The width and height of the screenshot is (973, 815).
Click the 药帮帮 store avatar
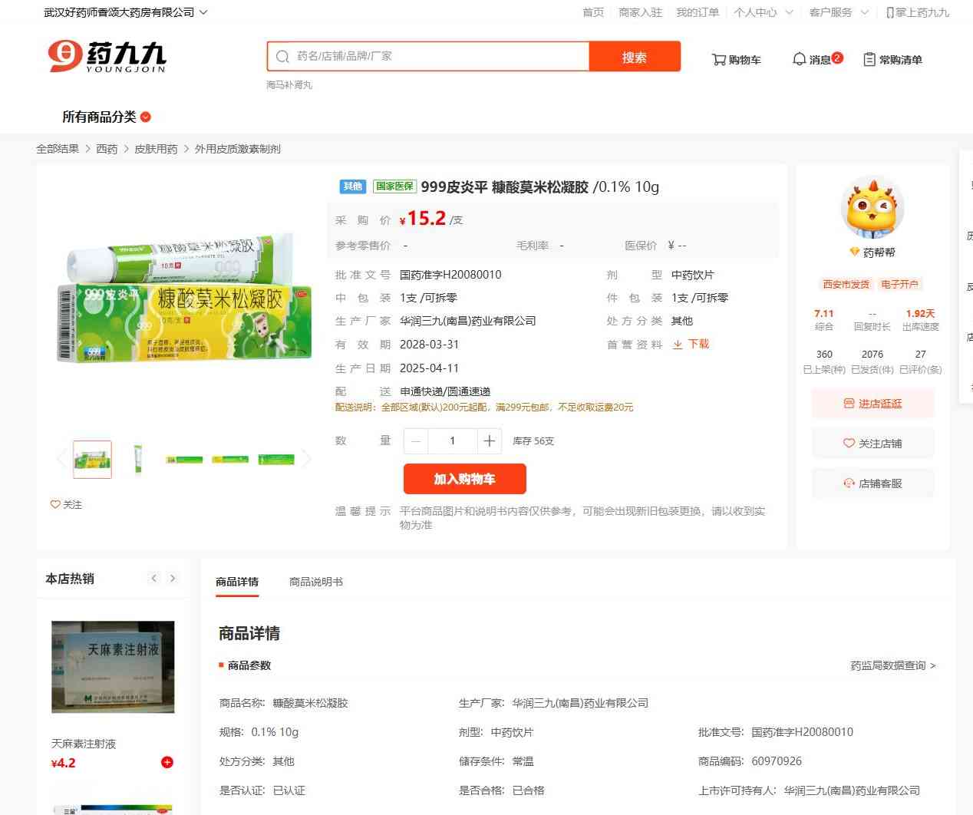[872, 208]
